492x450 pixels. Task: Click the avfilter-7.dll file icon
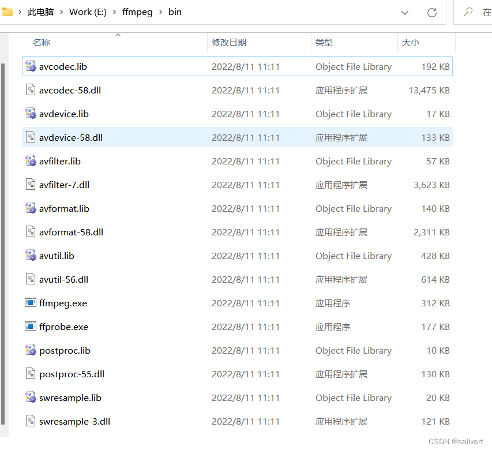(31, 185)
